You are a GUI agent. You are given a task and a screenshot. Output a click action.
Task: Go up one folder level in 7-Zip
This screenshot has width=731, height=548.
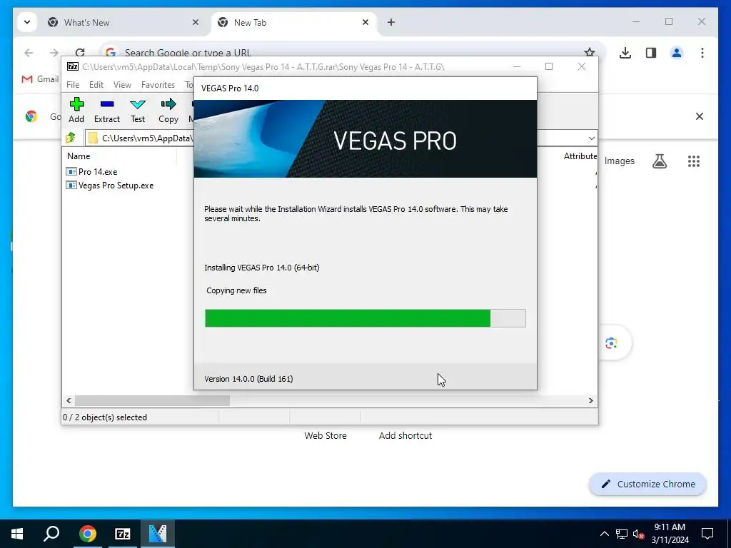coord(71,138)
